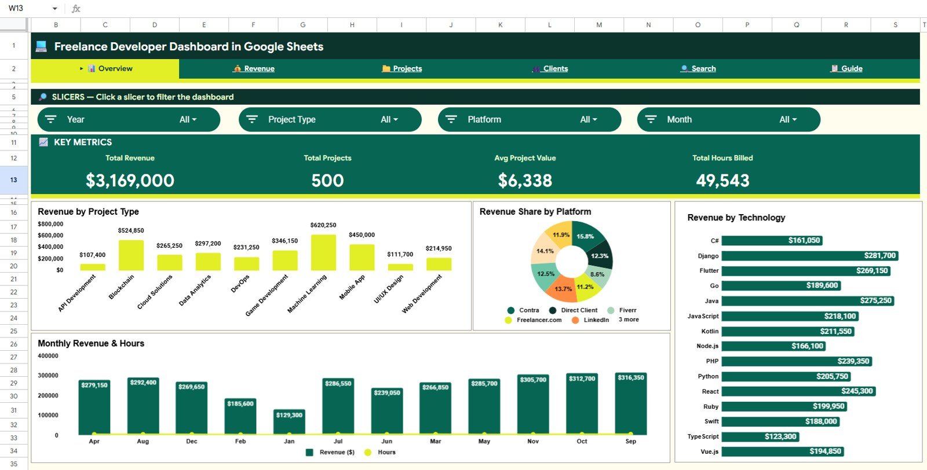Click the Web Development $214,950 bar
This screenshot has width=927, height=470.
(439, 264)
